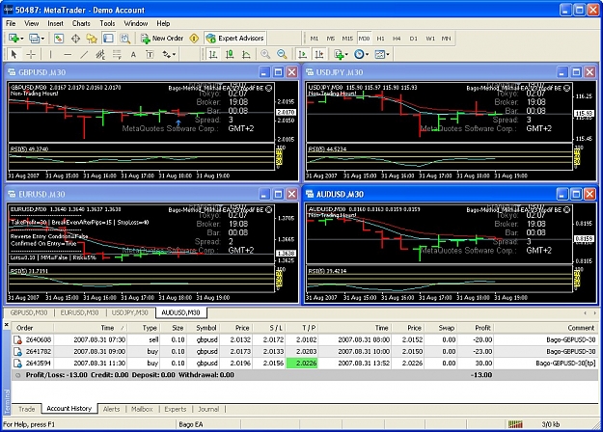Screen dimensions: 603x432
Task: Set timeframe to MN
Action: pos(446,39)
